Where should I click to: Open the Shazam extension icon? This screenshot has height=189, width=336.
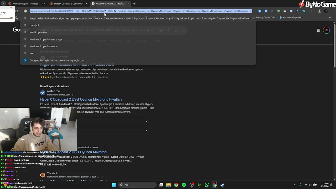pyautogui.click(x=260, y=11)
